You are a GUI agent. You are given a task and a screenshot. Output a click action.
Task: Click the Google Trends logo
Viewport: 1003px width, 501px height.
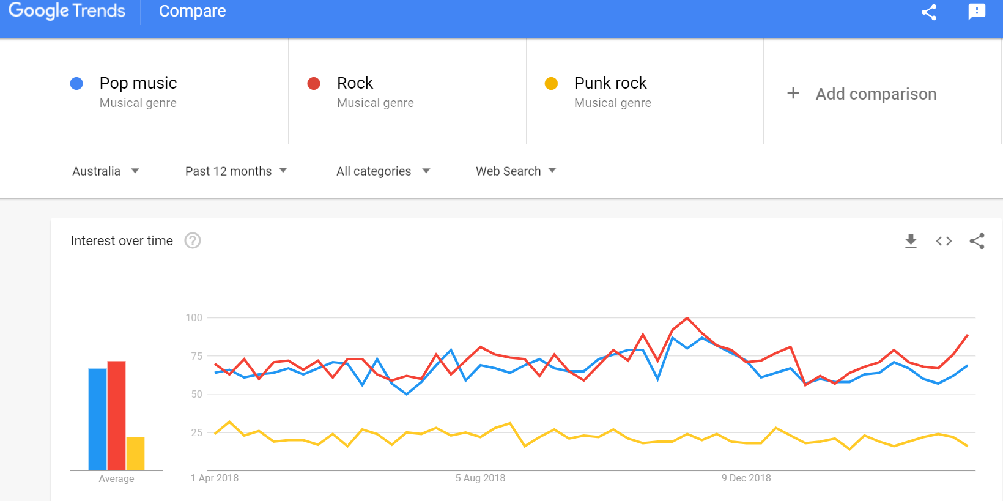pos(67,11)
